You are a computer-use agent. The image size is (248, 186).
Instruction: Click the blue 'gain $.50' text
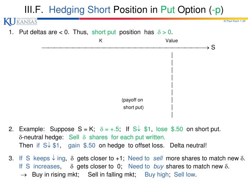pyautogui.click(x=82, y=145)
